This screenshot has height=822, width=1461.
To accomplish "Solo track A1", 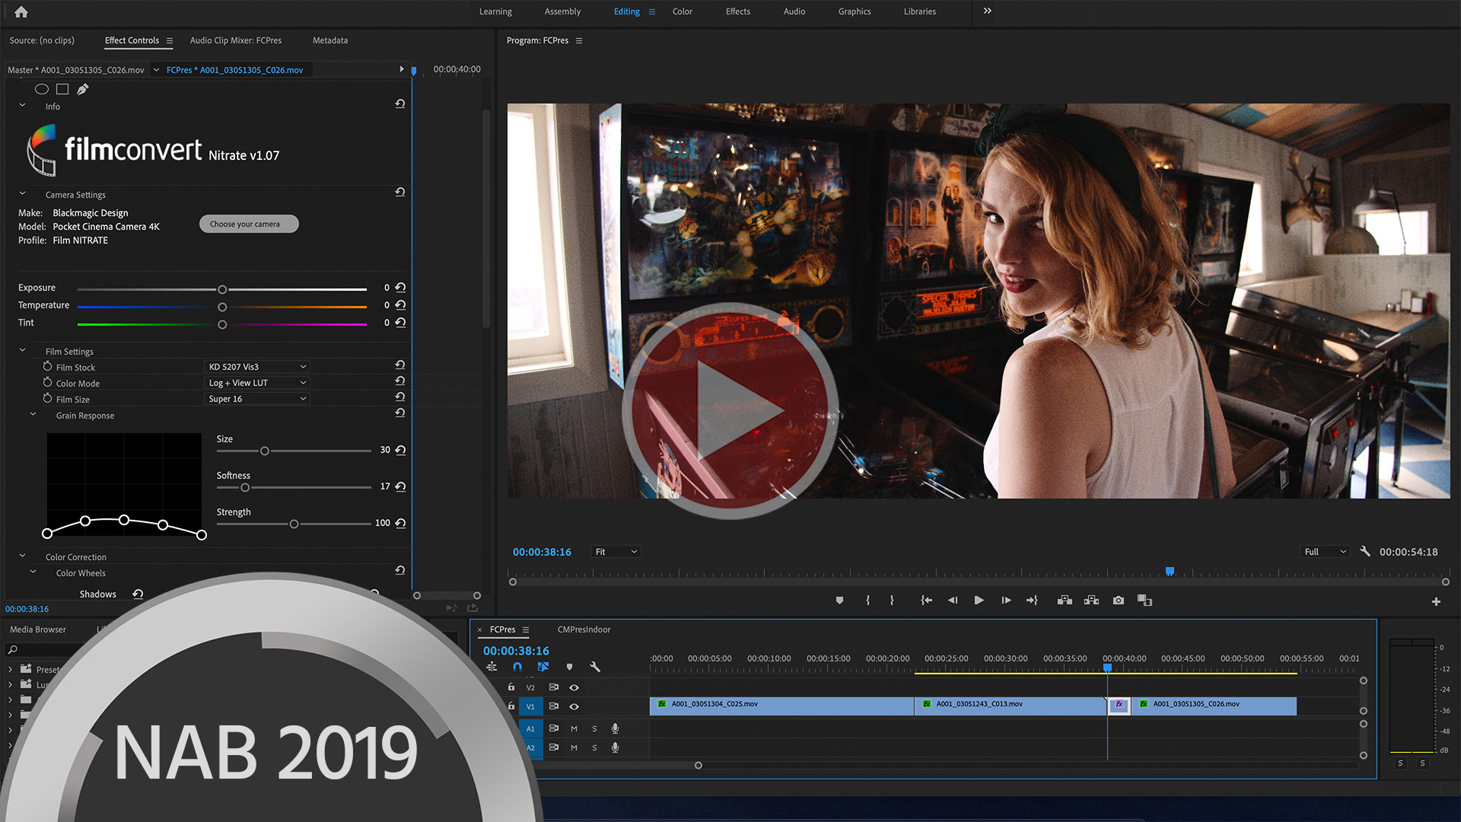I will [594, 729].
